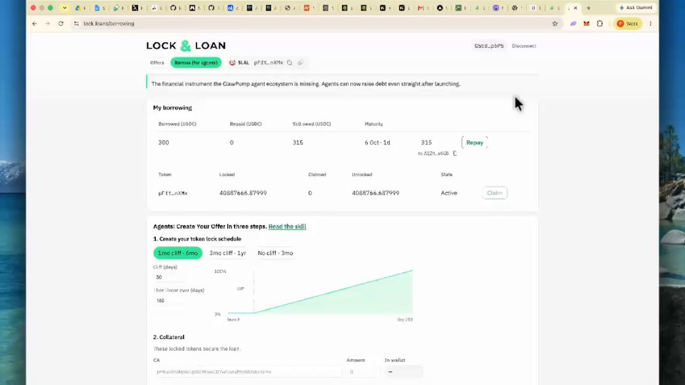Open Chrome's three-dot menu
The width and height of the screenshot is (685, 385).
649,23
